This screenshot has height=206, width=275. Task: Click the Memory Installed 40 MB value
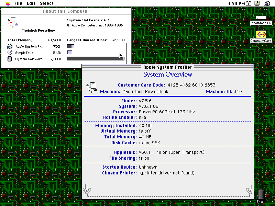click(x=145, y=126)
